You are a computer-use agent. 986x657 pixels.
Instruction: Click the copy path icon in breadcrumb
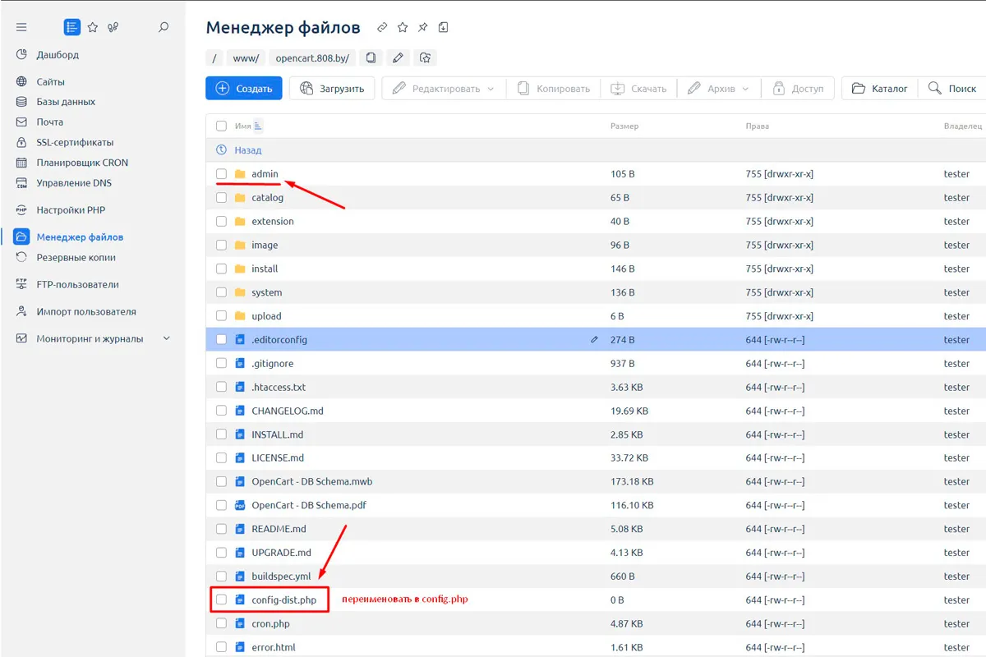coord(371,57)
